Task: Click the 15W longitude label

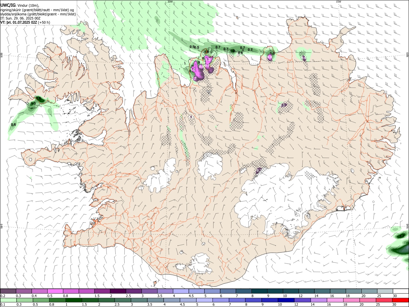Action: [338, 2]
